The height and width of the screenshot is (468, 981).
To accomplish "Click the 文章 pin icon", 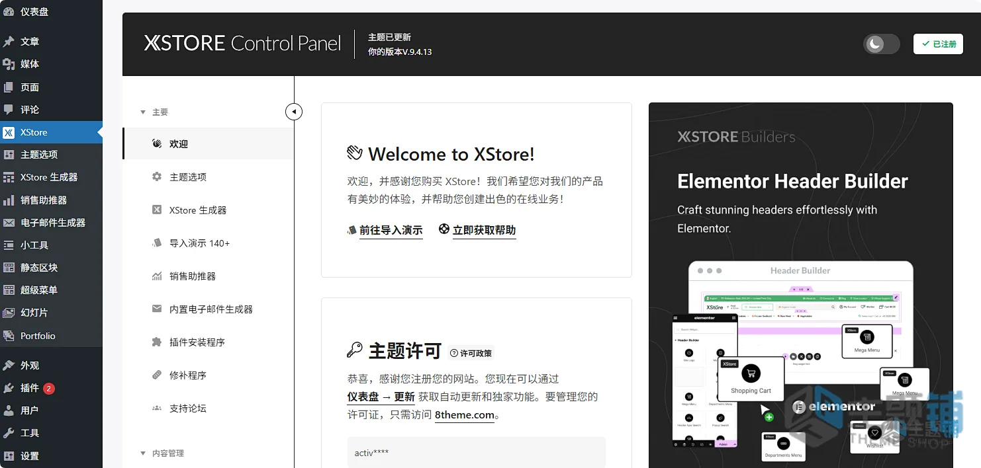I will (9, 42).
